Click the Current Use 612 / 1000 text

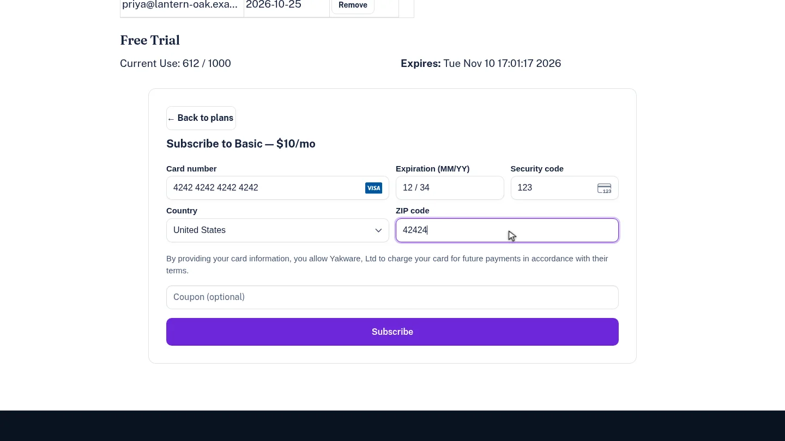click(x=176, y=63)
